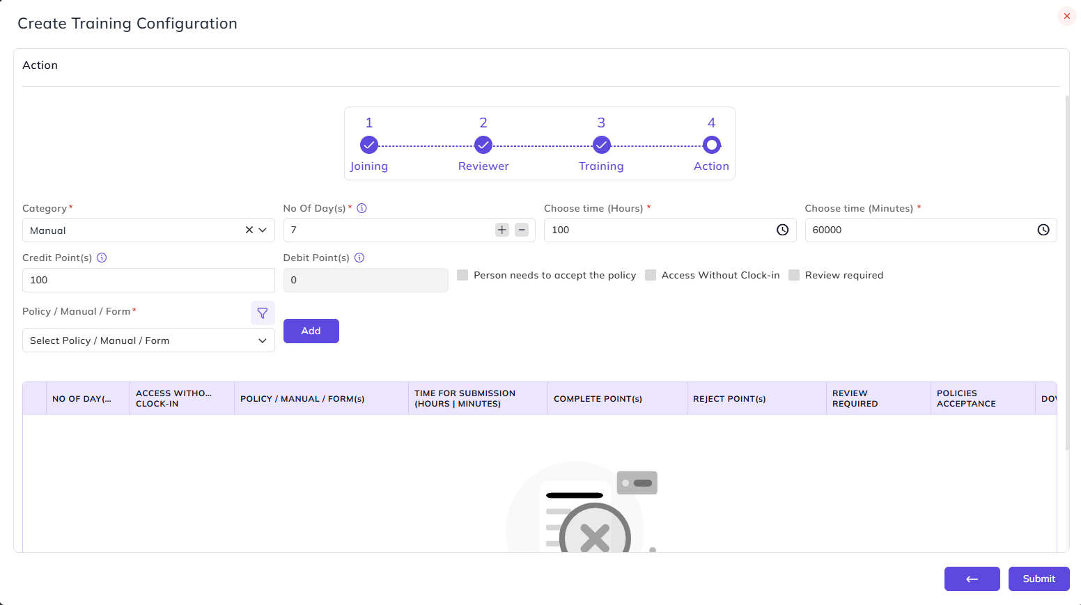
Task: Enable Access Without Clock-in checkbox
Action: point(651,275)
